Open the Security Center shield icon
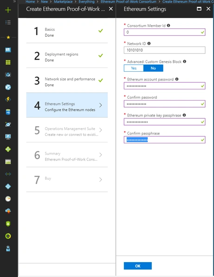The image size is (214, 277). coord(8,223)
